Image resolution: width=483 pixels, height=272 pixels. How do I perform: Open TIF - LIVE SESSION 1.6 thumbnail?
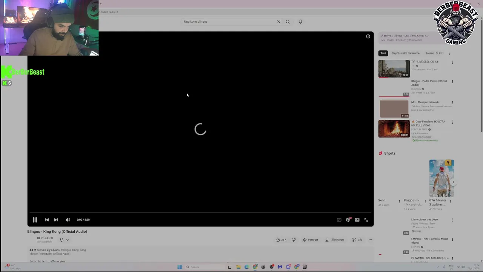pyautogui.click(x=394, y=69)
